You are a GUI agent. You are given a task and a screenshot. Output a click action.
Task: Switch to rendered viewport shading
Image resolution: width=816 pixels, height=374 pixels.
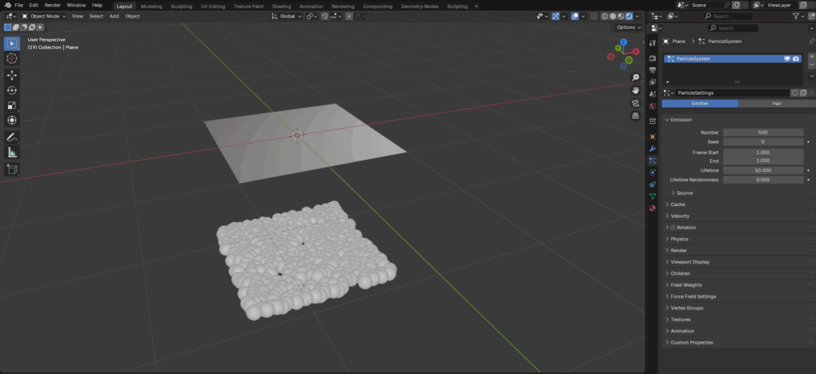tap(629, 16)
